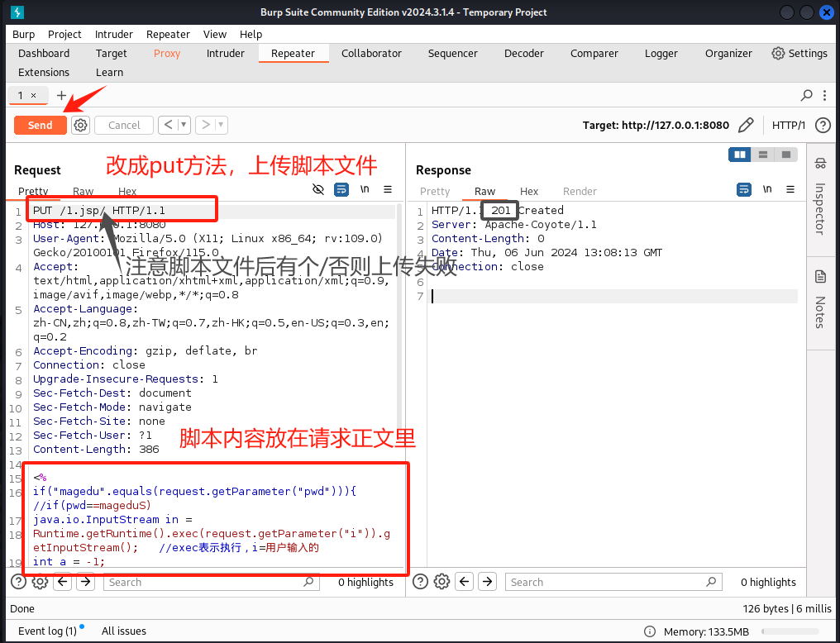This screenshot has width=840, height=643.
Task: Open the Response pane hamburger menu icon
Action: 790,189
